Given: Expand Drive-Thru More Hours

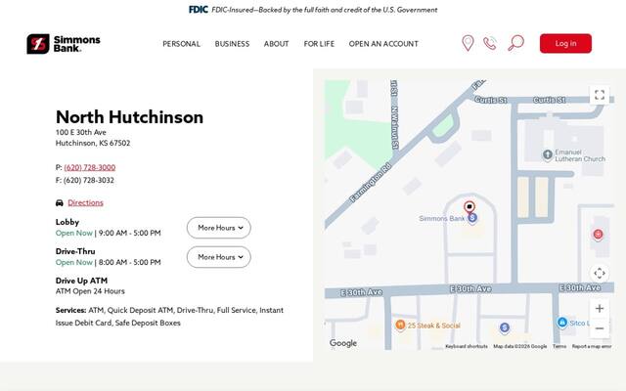Looking at the screenshot, I should click(x=219, y=257).
